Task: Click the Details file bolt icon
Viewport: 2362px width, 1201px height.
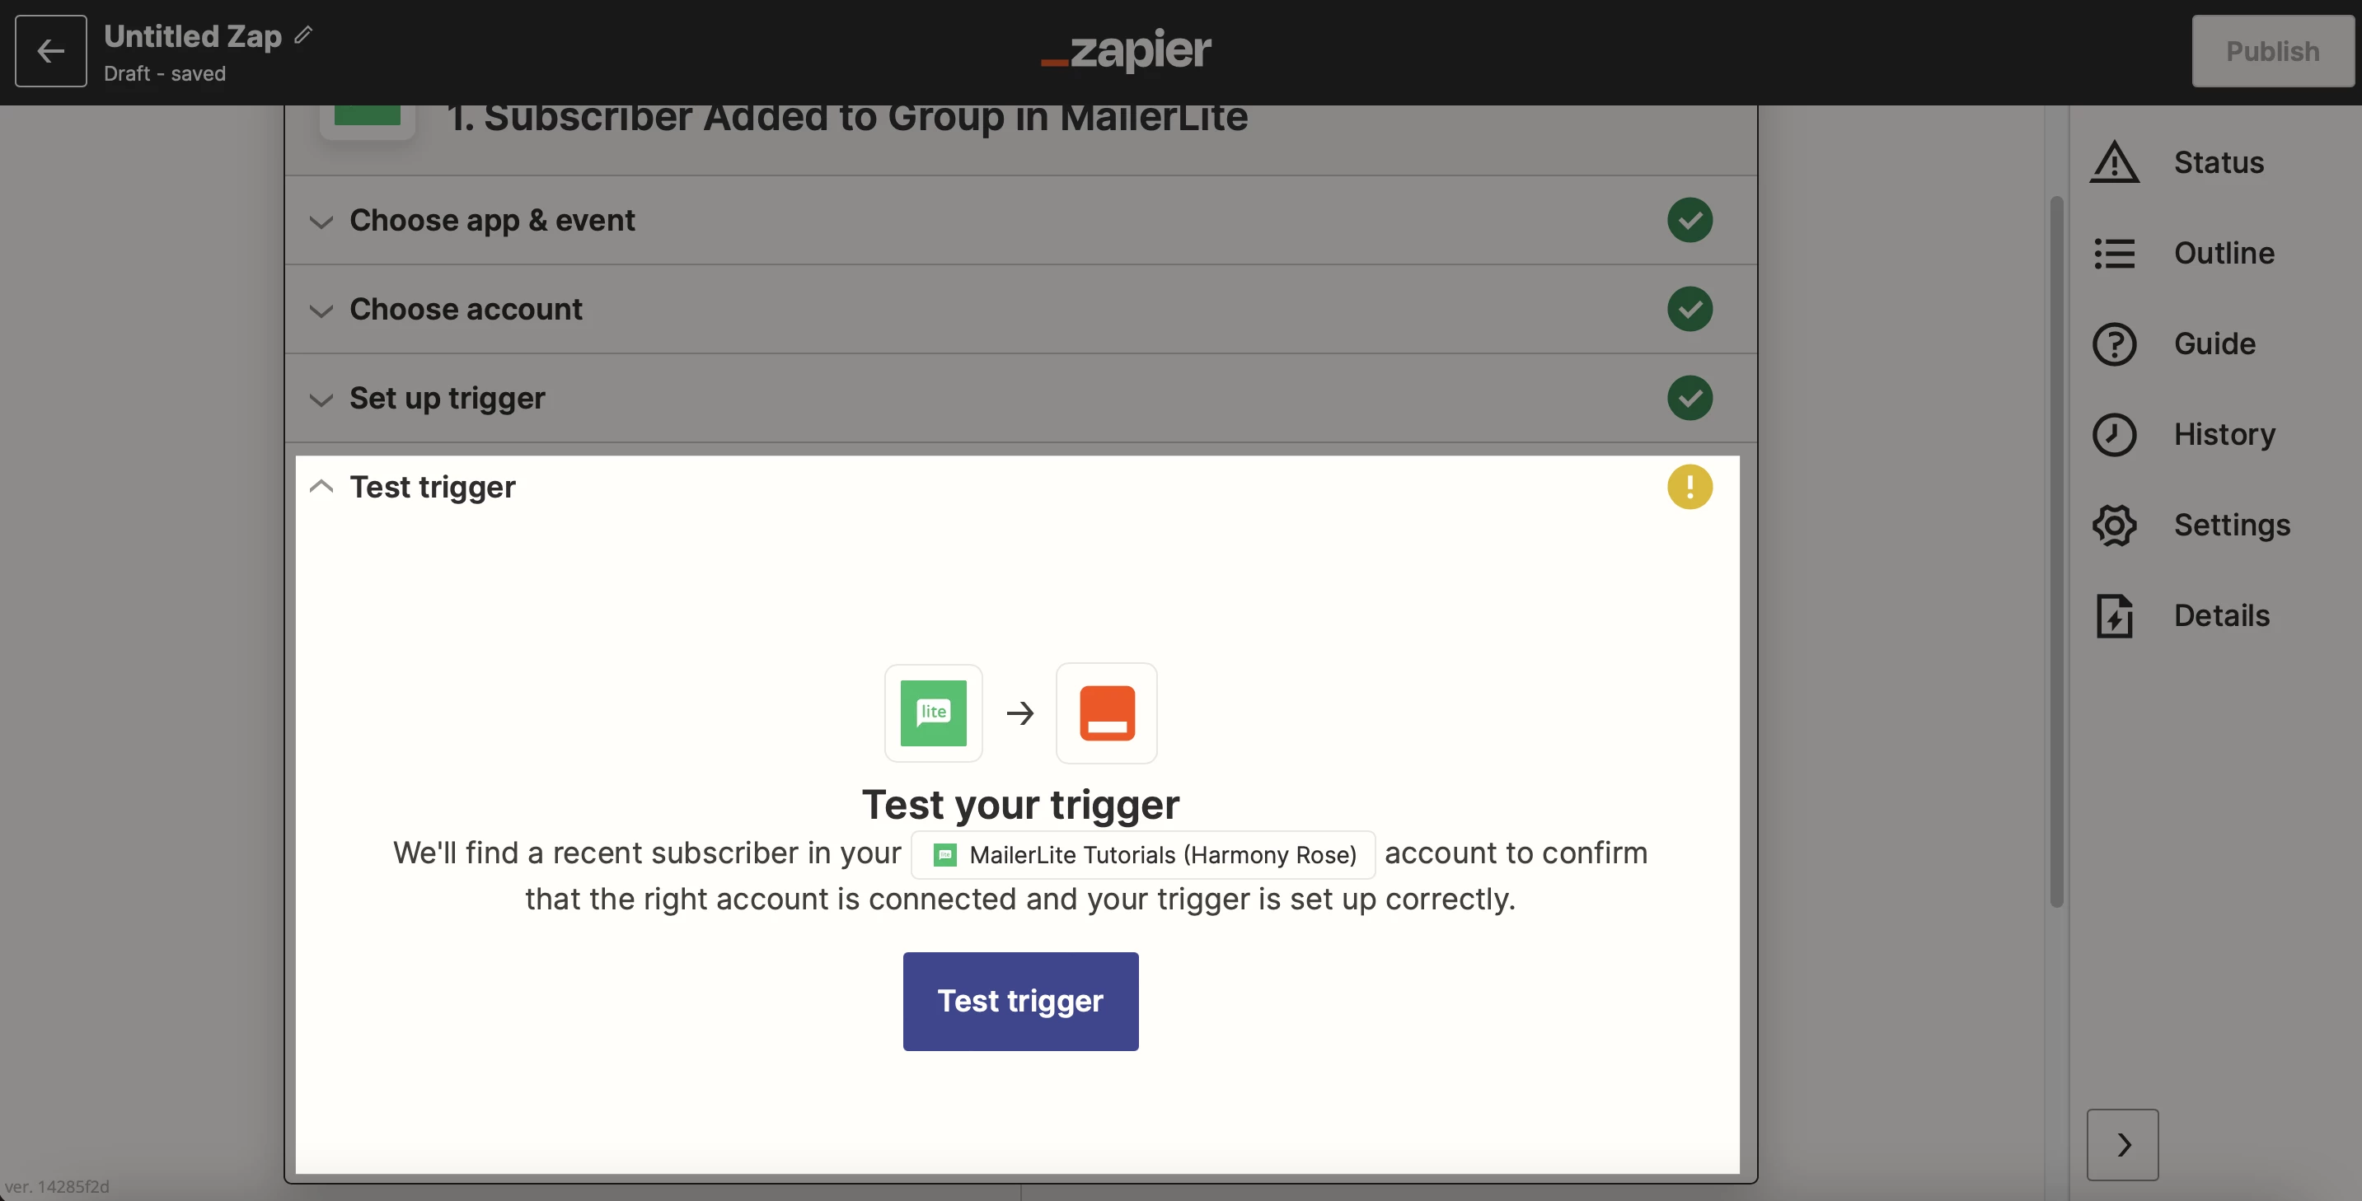Action: click(2115, 615)
